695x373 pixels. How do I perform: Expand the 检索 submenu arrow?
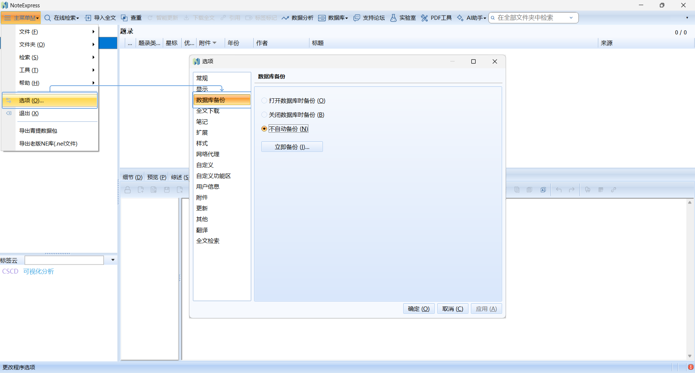point(93,57)
